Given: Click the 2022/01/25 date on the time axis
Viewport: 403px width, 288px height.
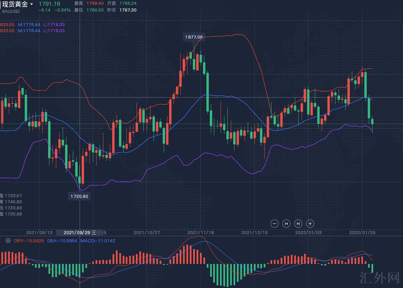Looking at the screenshot, I should pos(362,232).
